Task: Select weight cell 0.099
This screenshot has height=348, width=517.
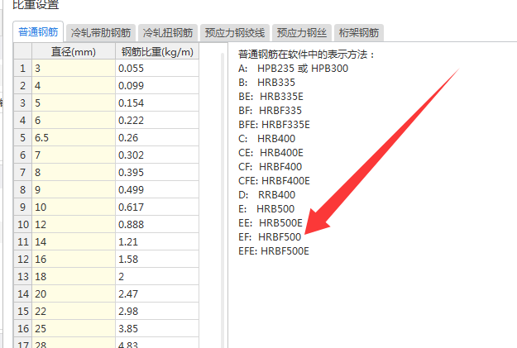Action: click(157, 86)
